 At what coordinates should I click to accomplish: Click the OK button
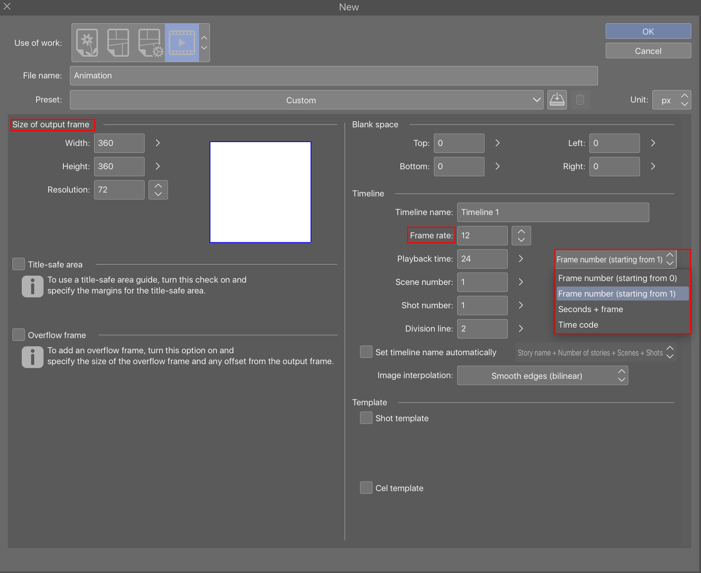point(648,31)
